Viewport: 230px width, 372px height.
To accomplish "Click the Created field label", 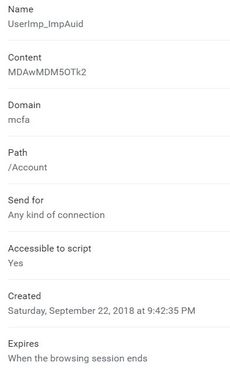I will pyautogui.click(x=25, y=296).
